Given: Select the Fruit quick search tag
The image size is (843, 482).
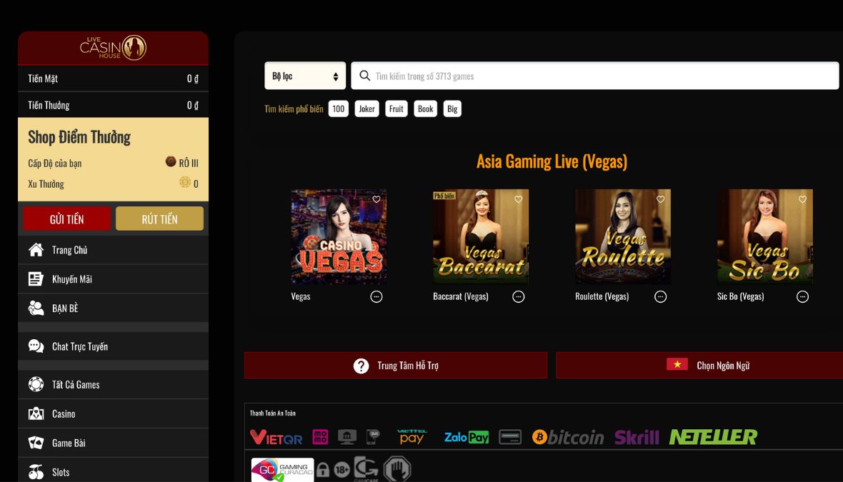Looking at the screenshot, I should pos(396,108).
